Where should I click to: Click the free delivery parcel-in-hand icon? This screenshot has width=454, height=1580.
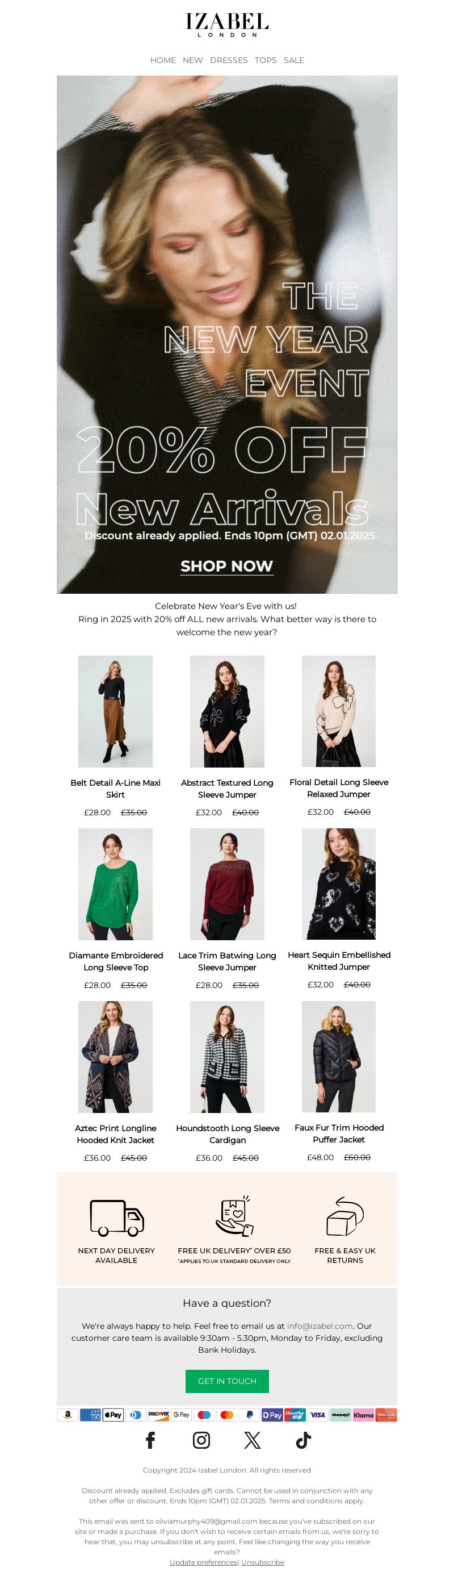(x=234, y=1215)
